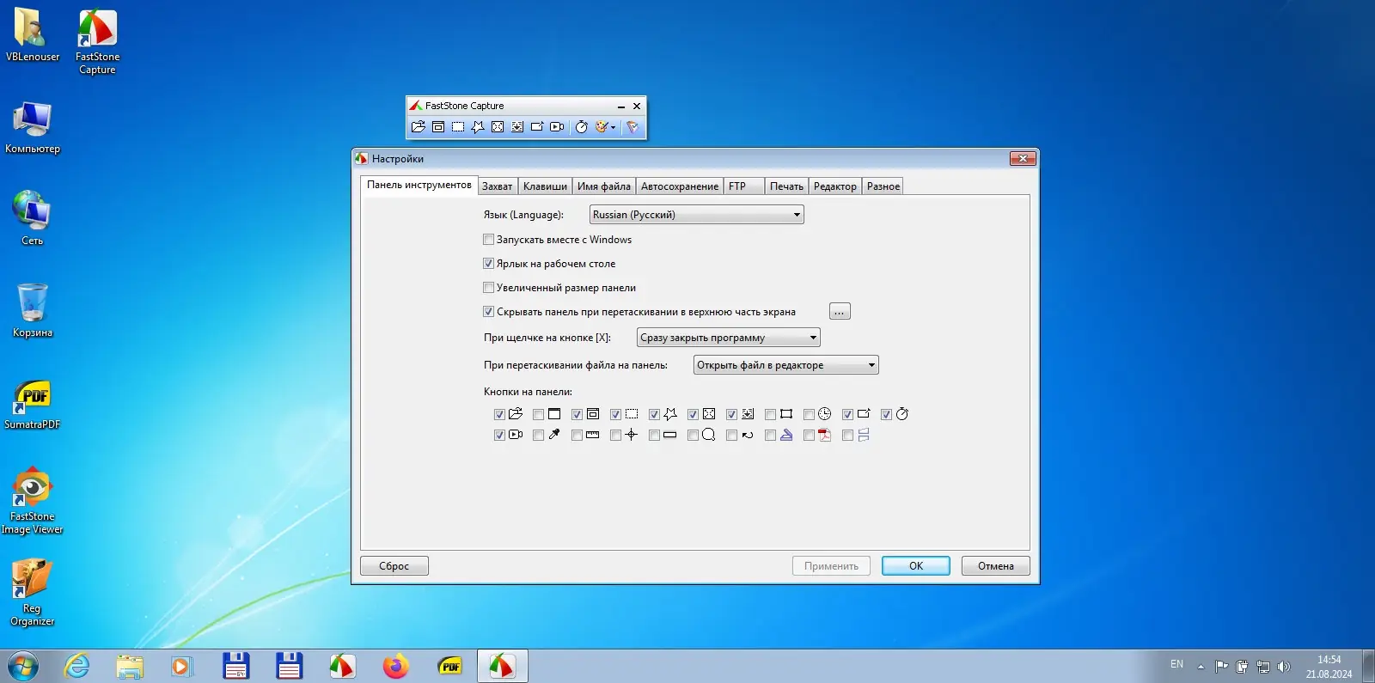Select FastStone Image Viewer desktop icon

[x=33, y=501]
